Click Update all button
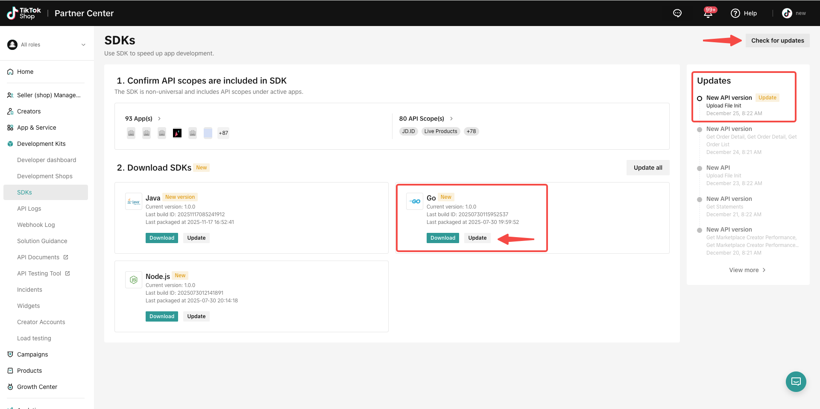 (648, 168)
